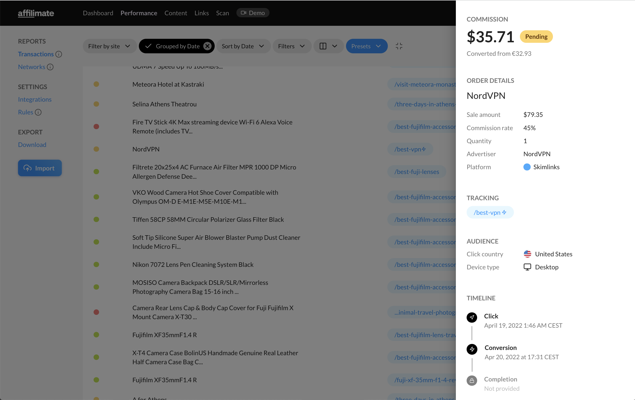The height and width of the screenshot is (400, 635).
Task: Click the Click event pin icon in Timeline
Action: point(472,317)
